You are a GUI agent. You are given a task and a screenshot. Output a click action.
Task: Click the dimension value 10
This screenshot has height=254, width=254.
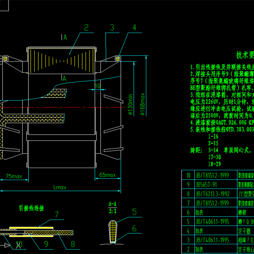point(97,86)
